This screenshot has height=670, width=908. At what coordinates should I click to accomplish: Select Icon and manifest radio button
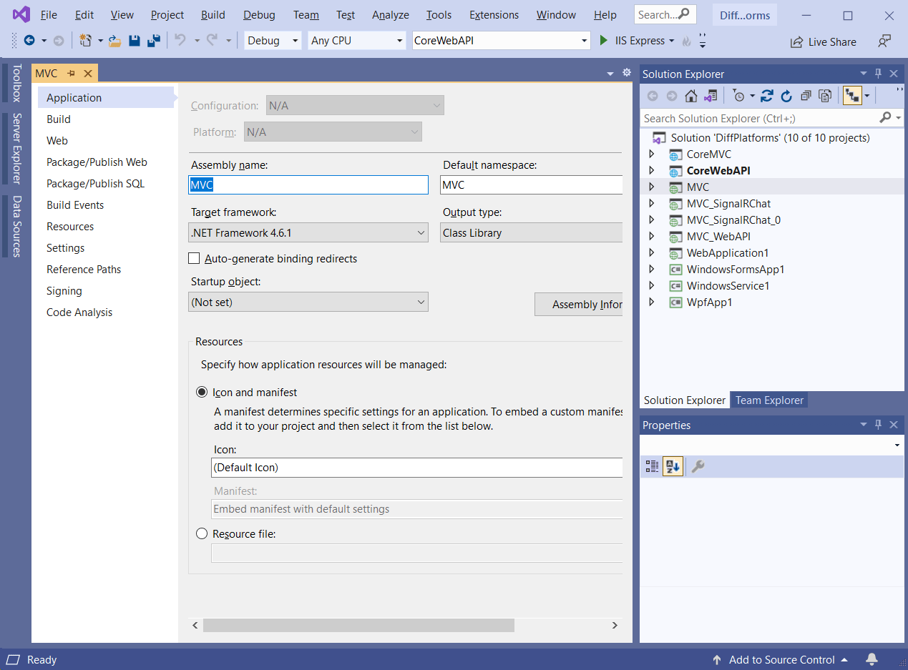pyautogui.click(x=202, y=392)
